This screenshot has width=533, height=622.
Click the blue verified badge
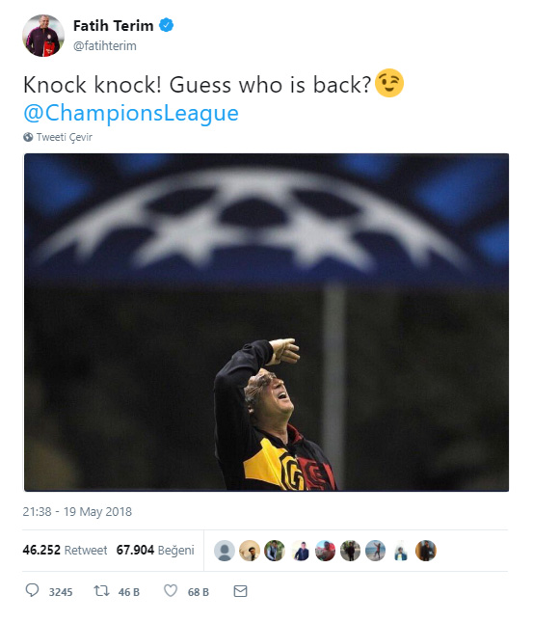(166, 25)
